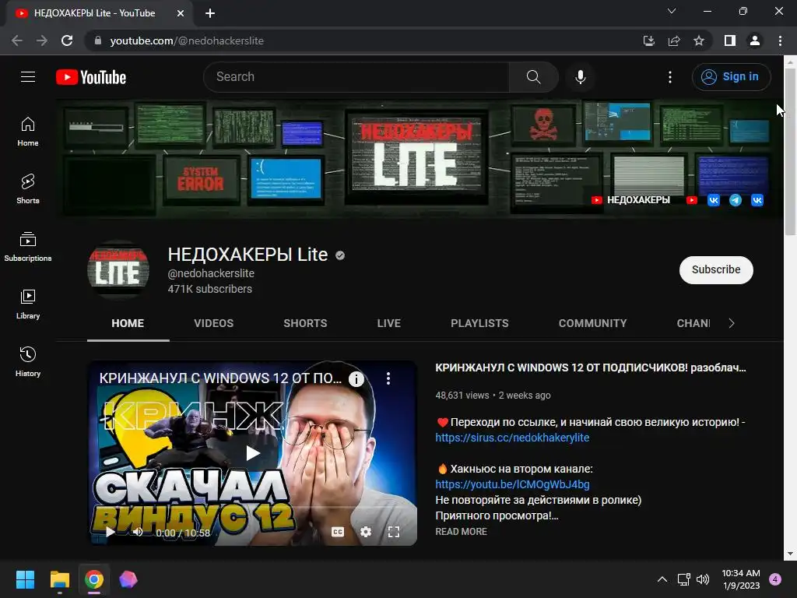The image size is (797, 598).
Task: Click play in player control bar
Action: 110,532
